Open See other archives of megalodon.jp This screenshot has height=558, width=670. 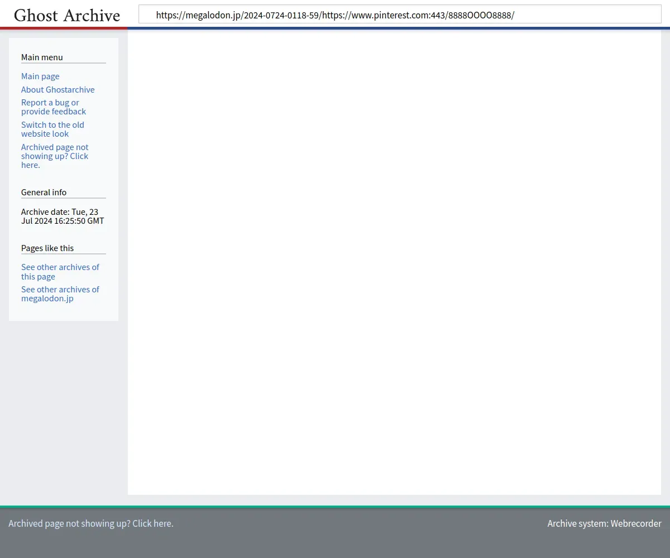click(60, 294)
